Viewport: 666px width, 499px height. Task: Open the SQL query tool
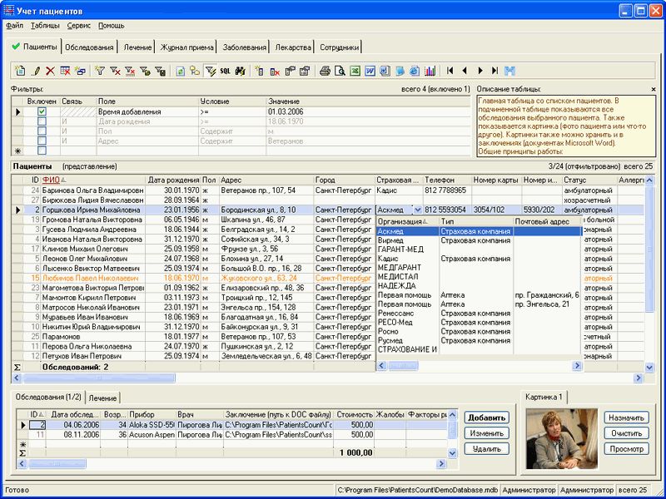225,71
